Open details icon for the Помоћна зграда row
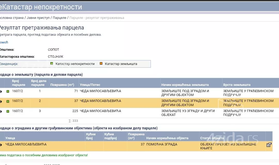This screenshot has height=165, width=279. [269, 145]
